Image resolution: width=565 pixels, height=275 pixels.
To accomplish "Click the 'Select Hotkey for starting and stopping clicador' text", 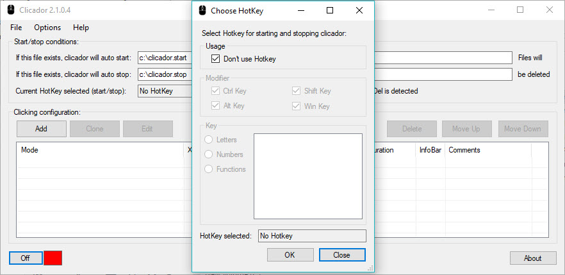I will pyautogui.click(x=274, y=33).
